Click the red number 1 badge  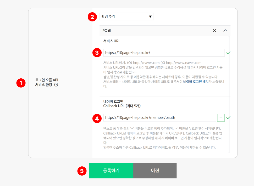pyautogui.click(x=21, y=83)
